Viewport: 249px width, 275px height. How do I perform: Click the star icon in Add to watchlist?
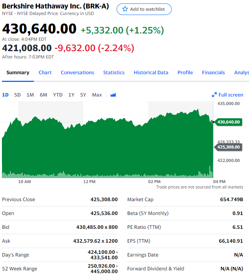(x=125, y=9)
